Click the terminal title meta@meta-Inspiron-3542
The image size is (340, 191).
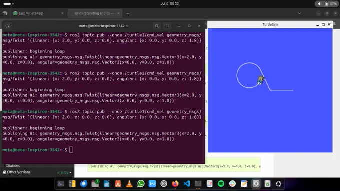pos(103,26)
